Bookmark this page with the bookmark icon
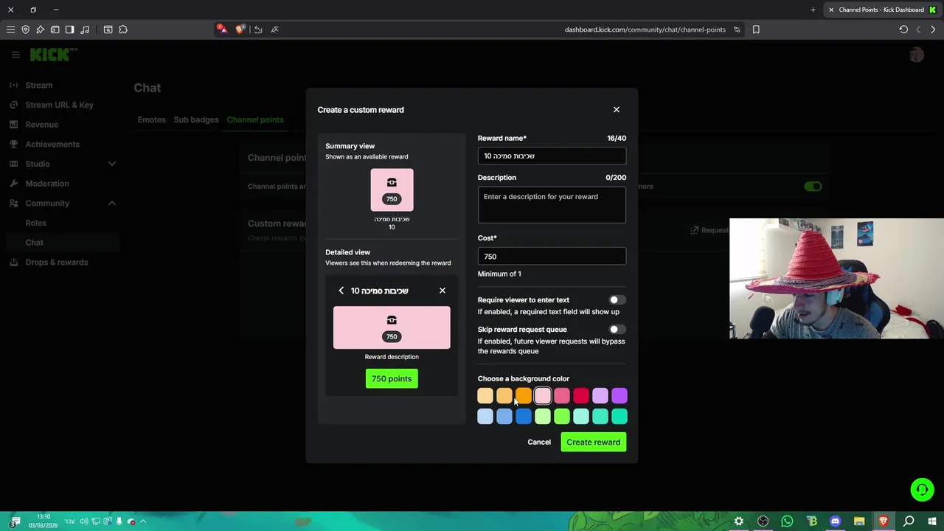The height and width of the screenshot is (531, 944). (x=756, y=29)
